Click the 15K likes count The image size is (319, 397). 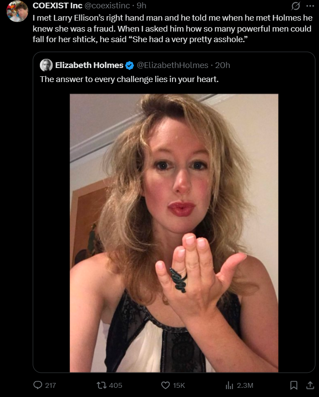179,385
